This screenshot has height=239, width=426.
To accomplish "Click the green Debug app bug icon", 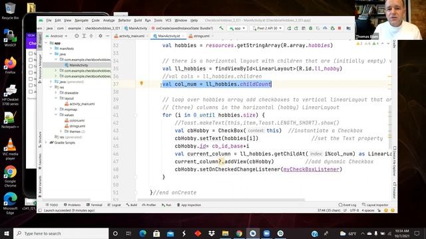I will [x=311, y=28].
